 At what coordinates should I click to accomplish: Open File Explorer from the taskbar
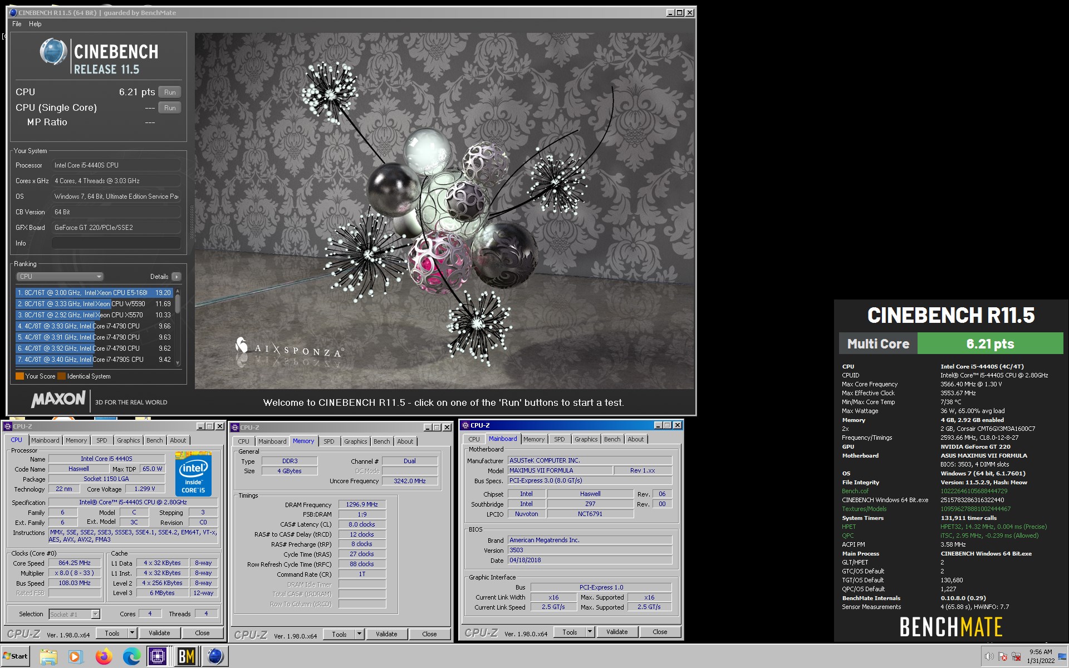[48, 657]
